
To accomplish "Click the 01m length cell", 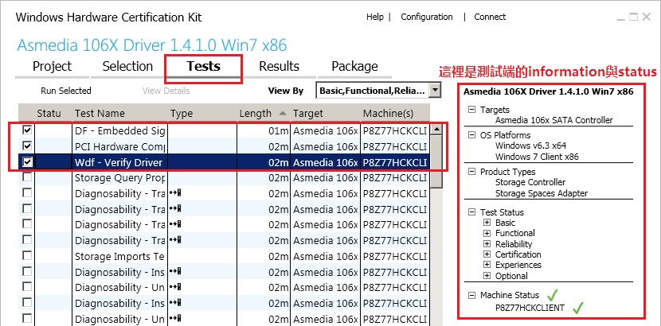I will pos(264,131).
